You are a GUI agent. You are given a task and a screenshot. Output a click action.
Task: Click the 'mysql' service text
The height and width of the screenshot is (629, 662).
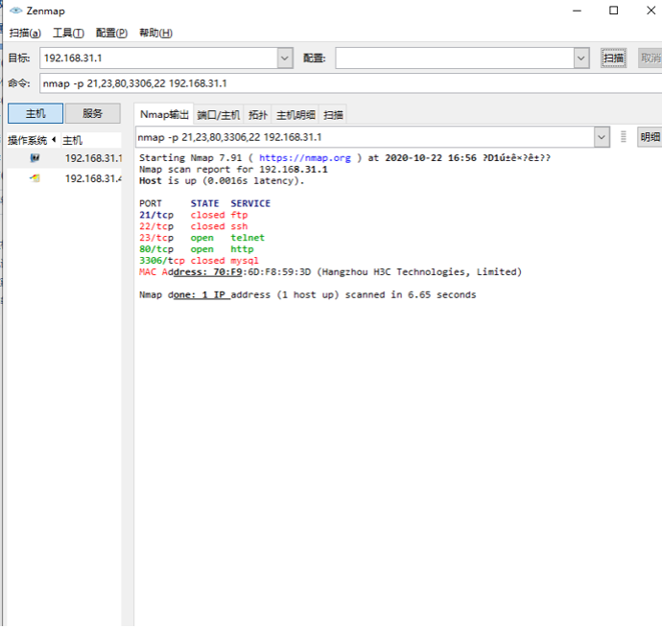click(x=245, y=260)
